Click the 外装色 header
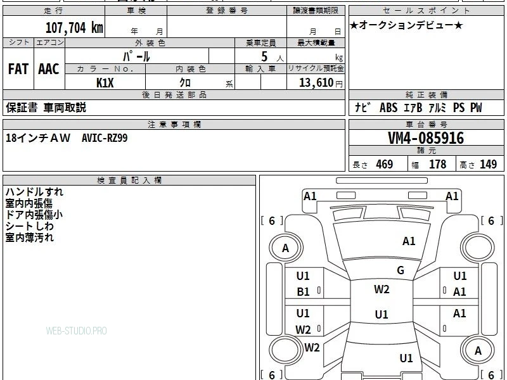Image resolution: width=507 pixels, height=380 pixels. pyautogui.click(x=150, y=42)
